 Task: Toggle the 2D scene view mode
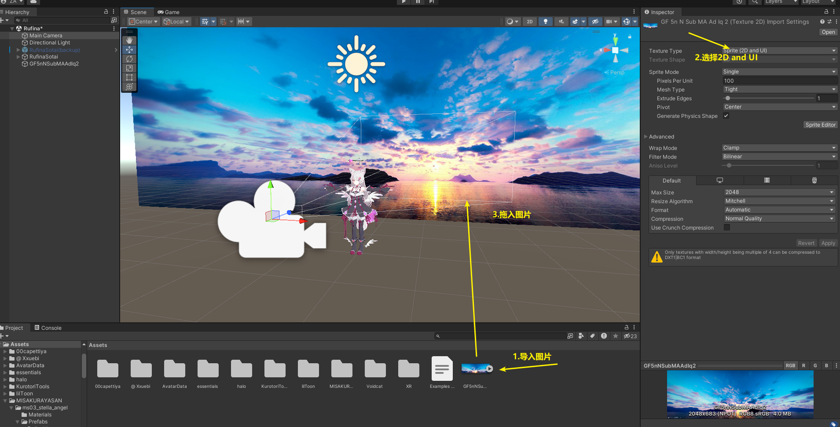pyautogui.click(x=530, y=22)
